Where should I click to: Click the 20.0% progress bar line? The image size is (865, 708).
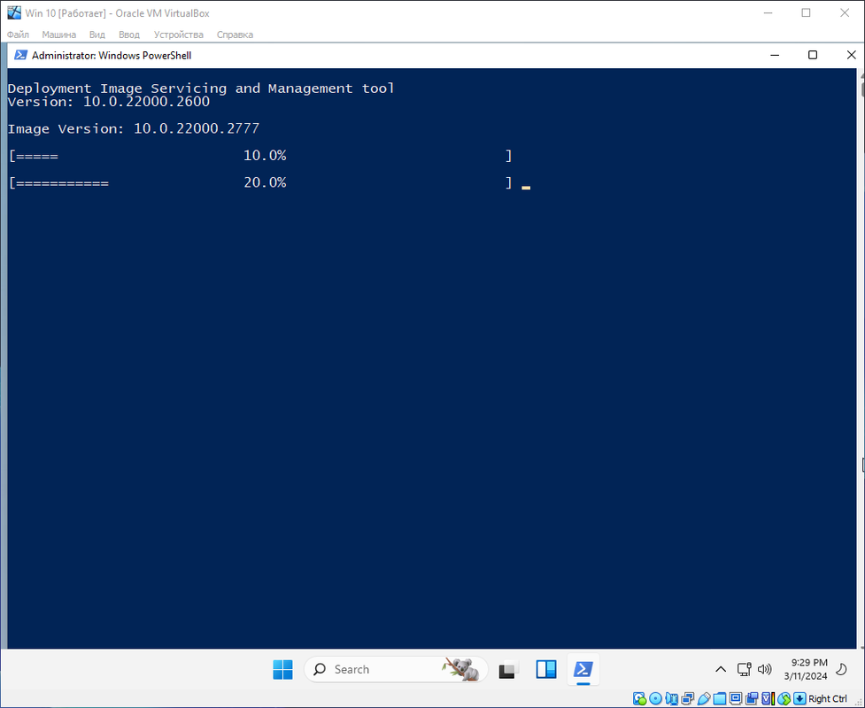click(x=259, y=182)
